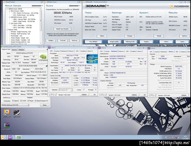Click Validate in the CPU-Z Memory window

coord(184,95)
